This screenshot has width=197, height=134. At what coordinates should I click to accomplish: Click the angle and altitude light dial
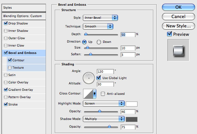click(89, 78)
